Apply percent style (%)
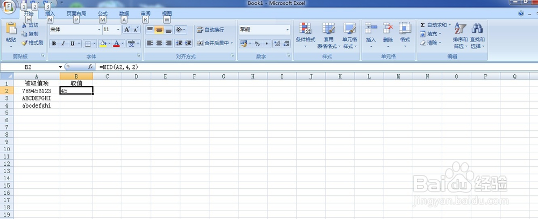The image size is (538, 219). point(257,44)
